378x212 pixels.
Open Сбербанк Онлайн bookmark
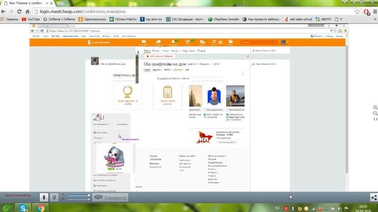(x=223, y=19)
